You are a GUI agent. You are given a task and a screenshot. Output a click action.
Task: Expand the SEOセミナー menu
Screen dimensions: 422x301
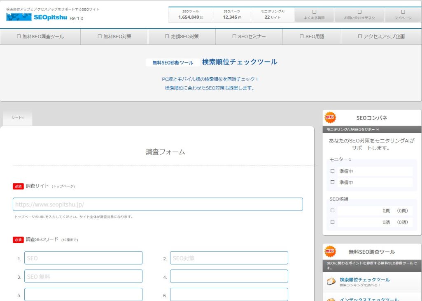(249, 37)
